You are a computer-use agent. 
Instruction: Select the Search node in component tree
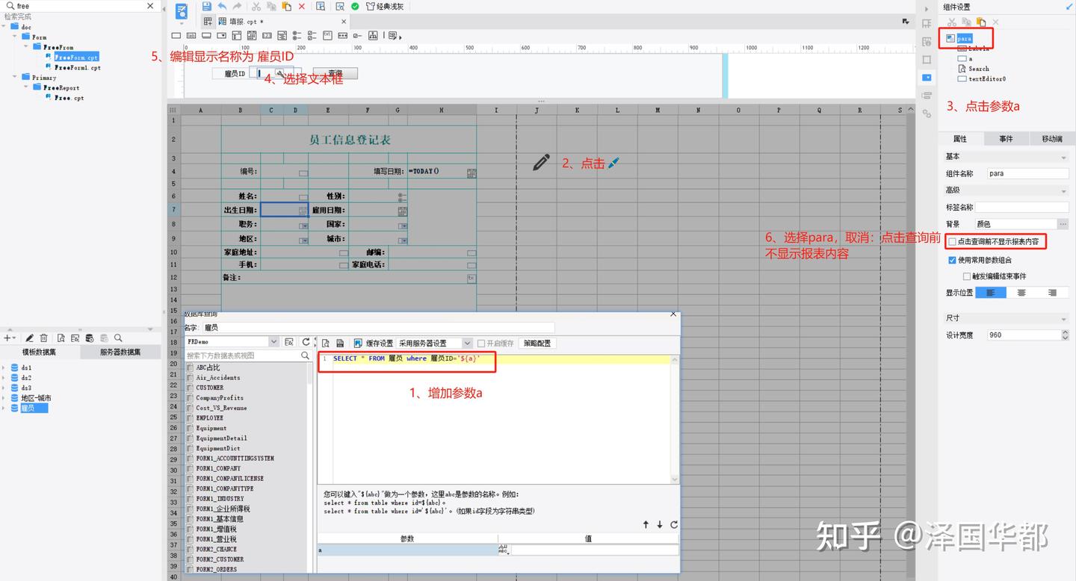pos(979,69)
